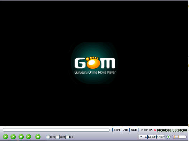Viewport: 189px width, 141px height.
Task: Open the SUB subtitle tab
Action: coord(134,130)
